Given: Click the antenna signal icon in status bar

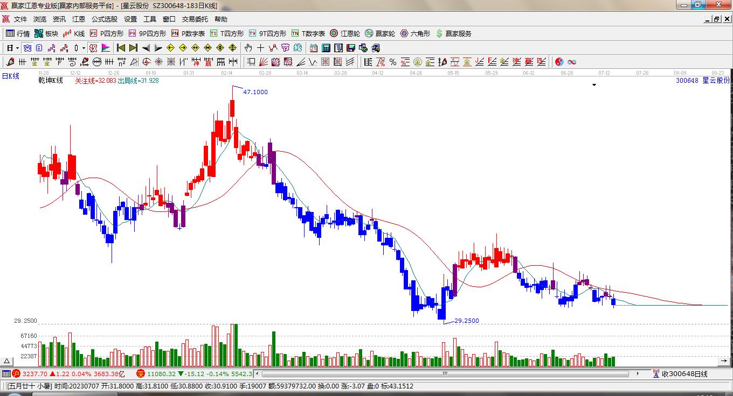Looking at the screenshot, I should click(x=656, y=373).
